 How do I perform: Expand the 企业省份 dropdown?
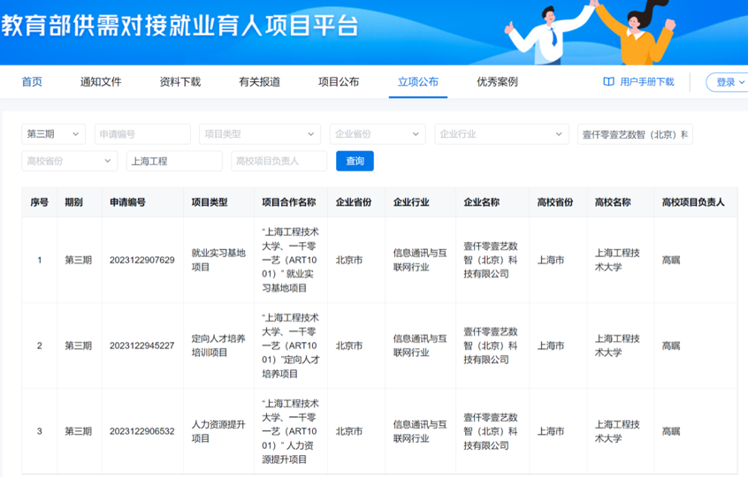377,134
